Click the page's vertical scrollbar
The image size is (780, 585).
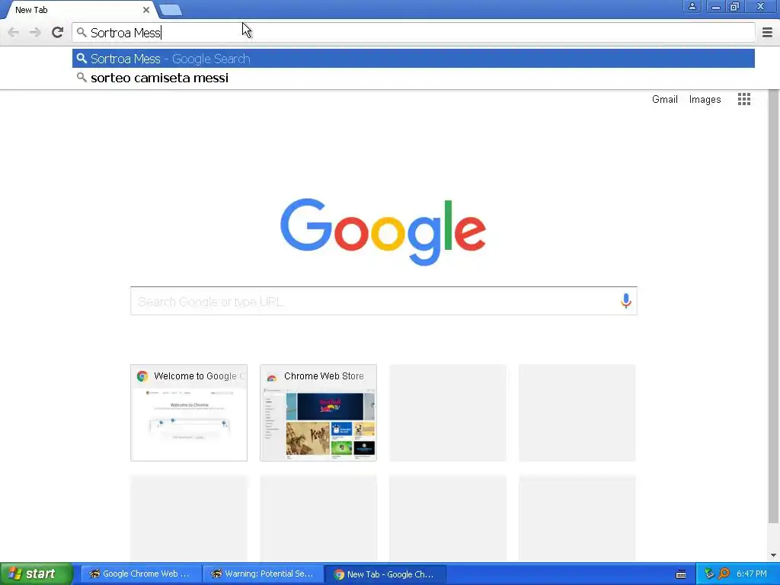[774, 306]
